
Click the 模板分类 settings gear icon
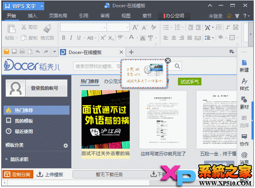(66, 145)
